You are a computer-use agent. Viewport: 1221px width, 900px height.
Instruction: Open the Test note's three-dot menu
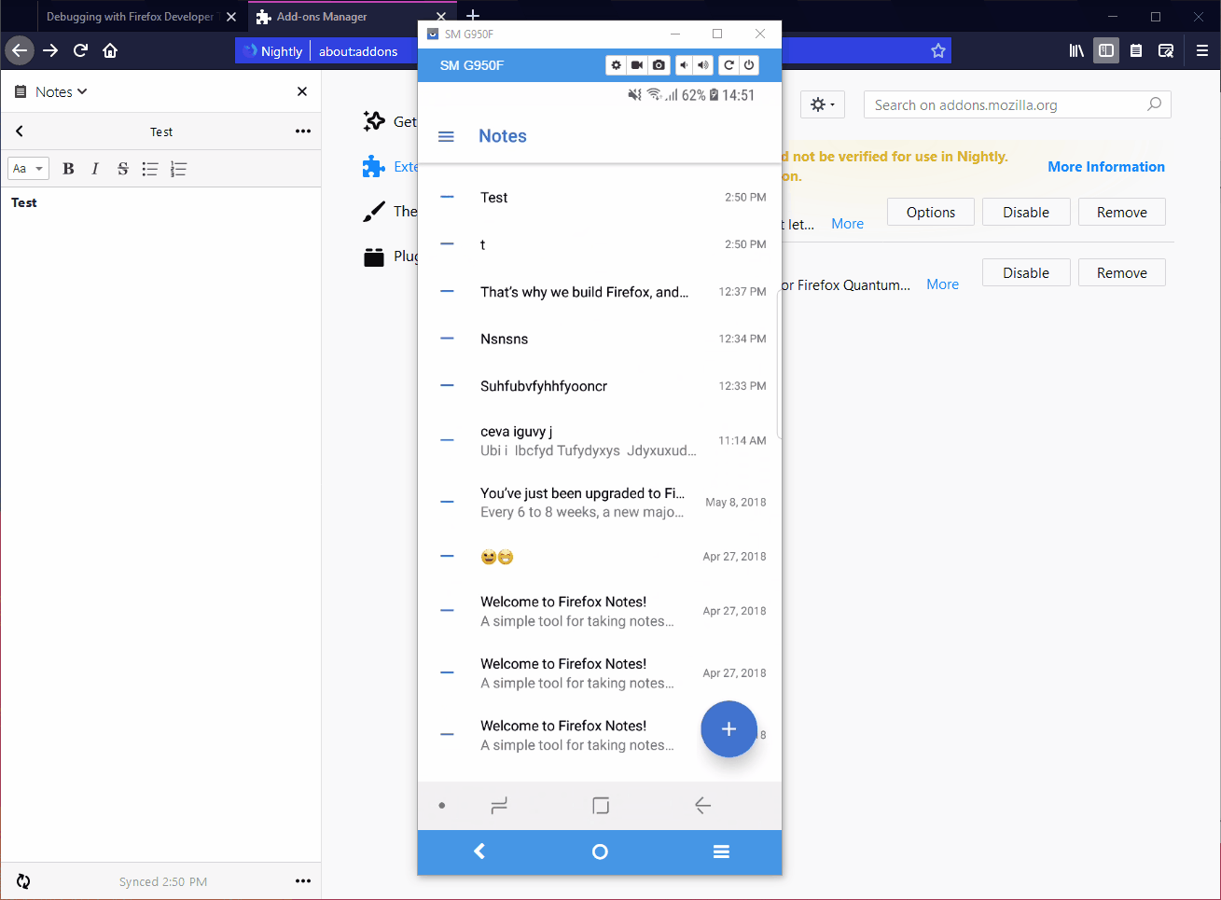point(302,132)
